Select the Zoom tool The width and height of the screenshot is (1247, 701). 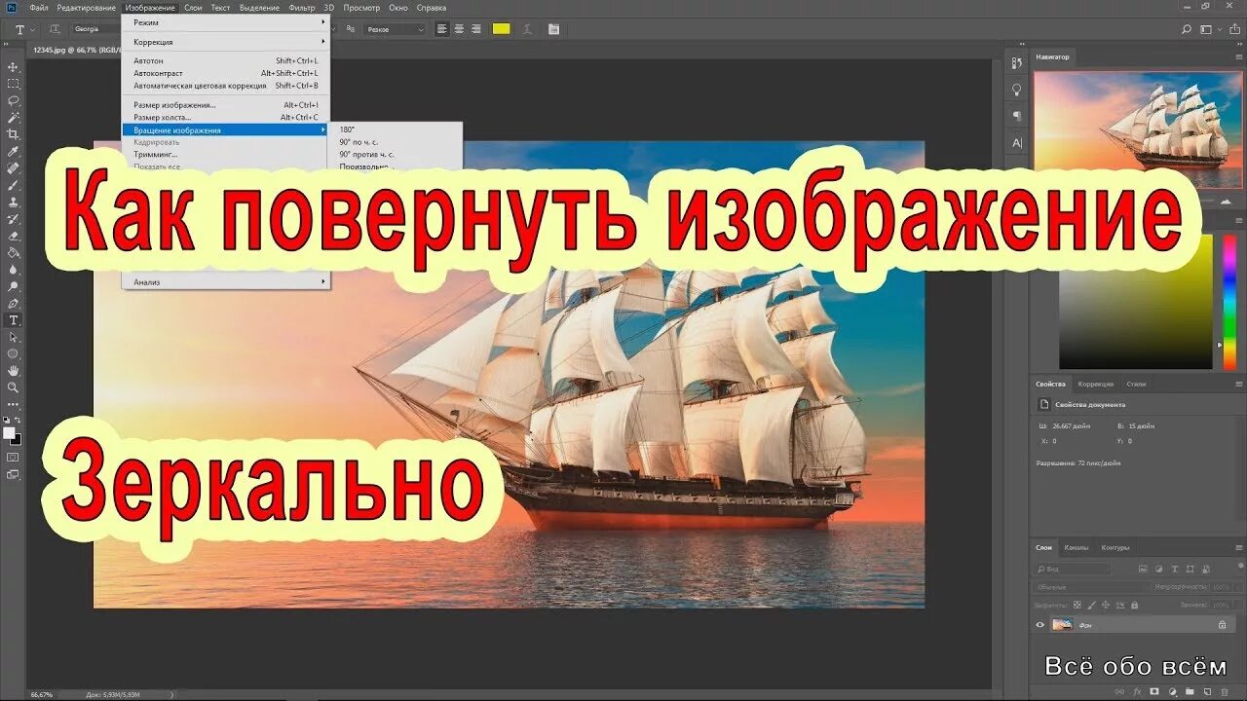[13, 387]
